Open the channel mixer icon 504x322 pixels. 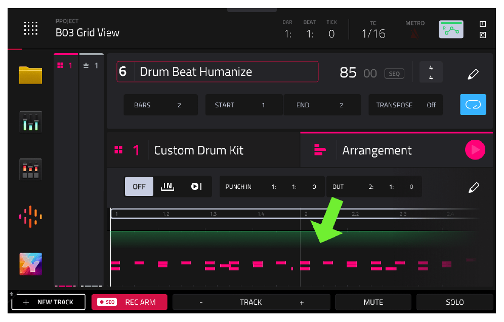coord(30,122)
